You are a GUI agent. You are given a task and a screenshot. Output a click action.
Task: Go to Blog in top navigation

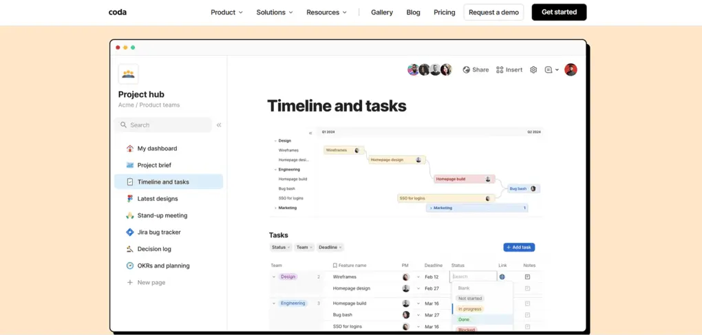(413, 12)
